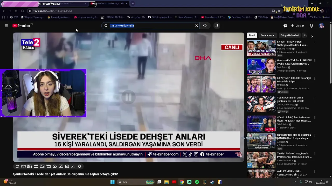This screenshot has width=332, height=186.
Task: Open options for Lisede 16 Kişiyi Vuran video
Action: (x=315, y=42)
